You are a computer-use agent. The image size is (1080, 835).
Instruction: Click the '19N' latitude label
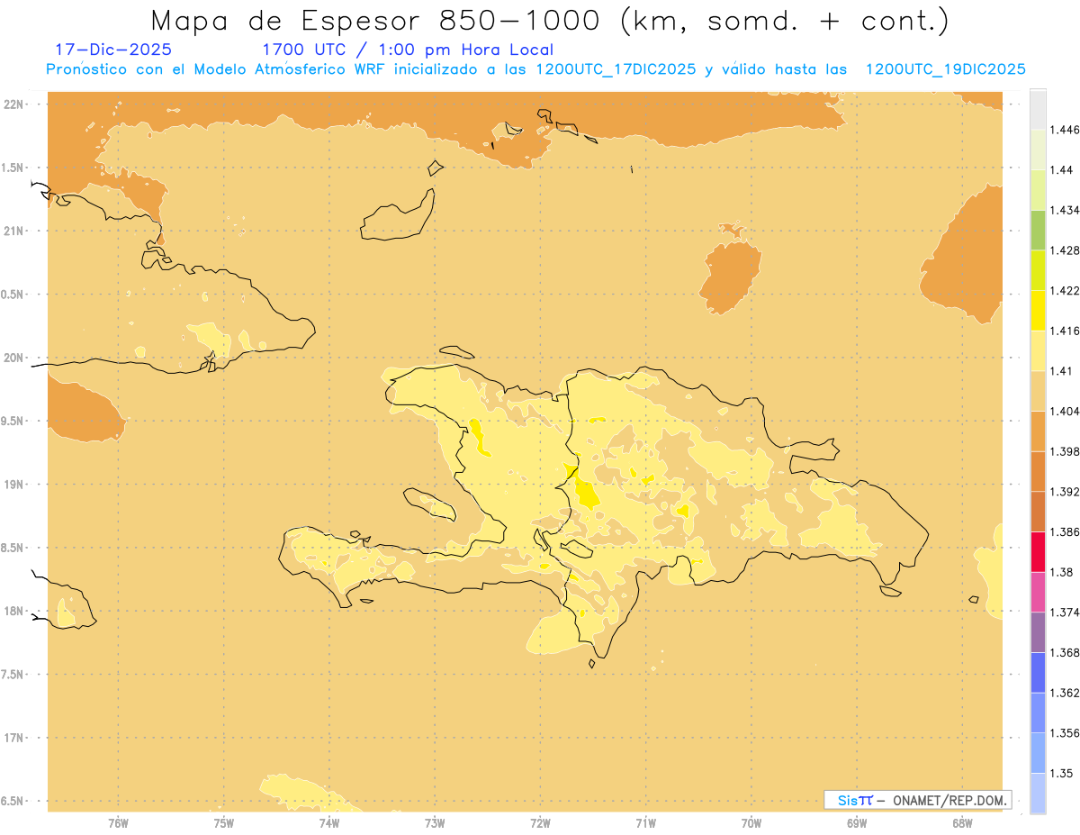pos(13,484)
